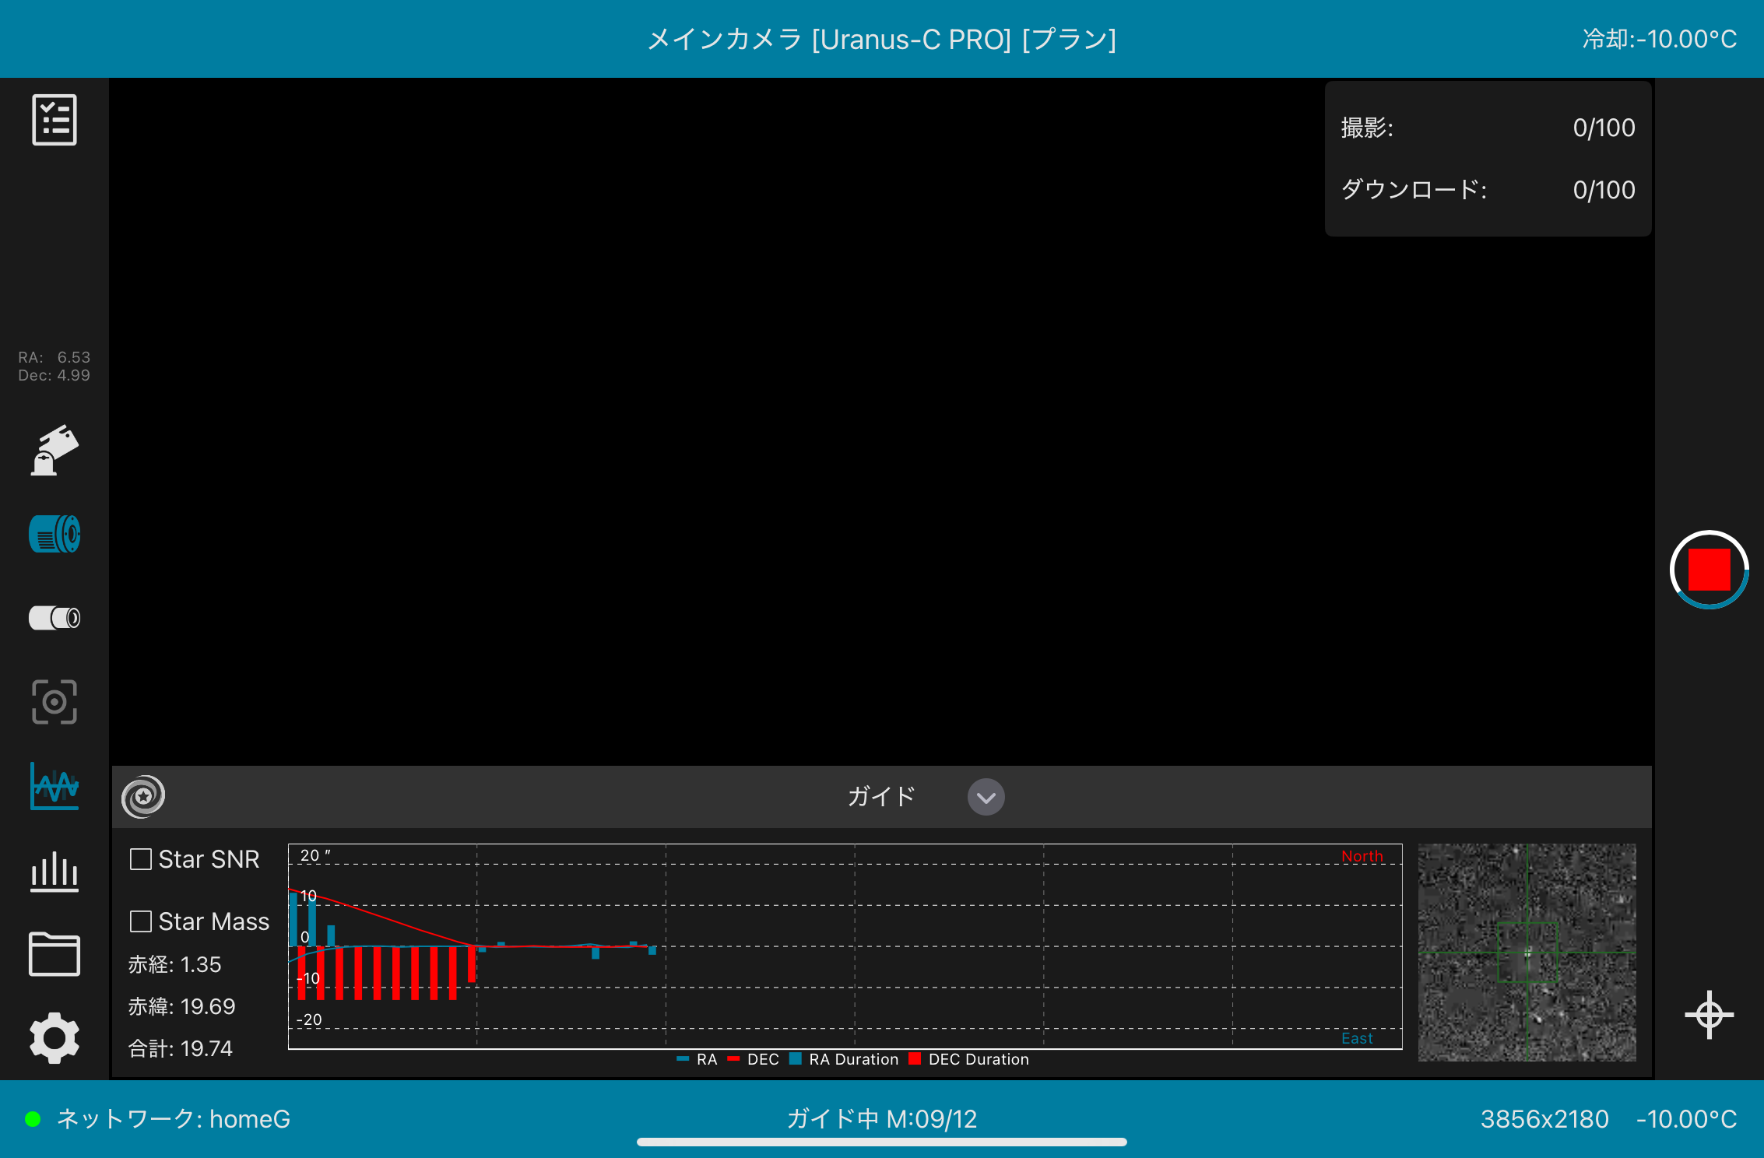Open the focus target frame icon
Image resolution: width=1764 pixels, height=1158 pixels.
(x=54, y=702)
